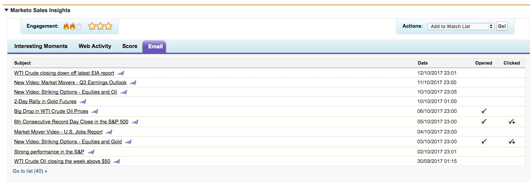Click bars icon beside Striking Options Equities and Gold
This screenshot has width=530, height=190.
click(x=128, y=142)
